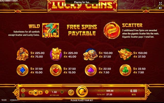Click the dragon Wild symbol
This screenshot has height=103, width=164.
(51, 30)
